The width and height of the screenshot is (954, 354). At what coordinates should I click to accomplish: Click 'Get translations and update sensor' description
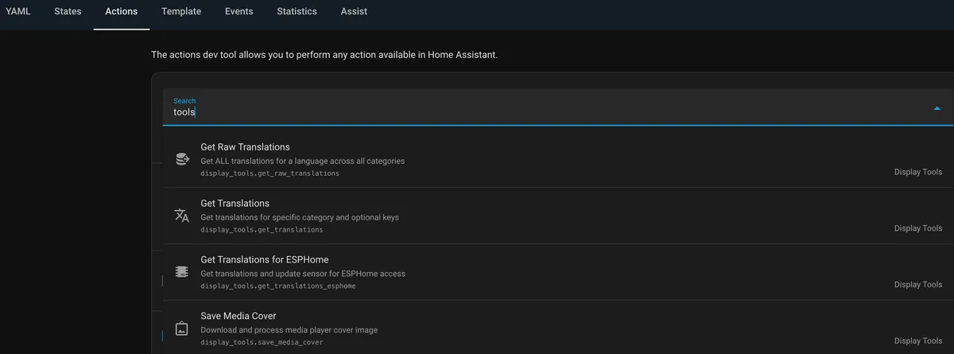point(303,274)
